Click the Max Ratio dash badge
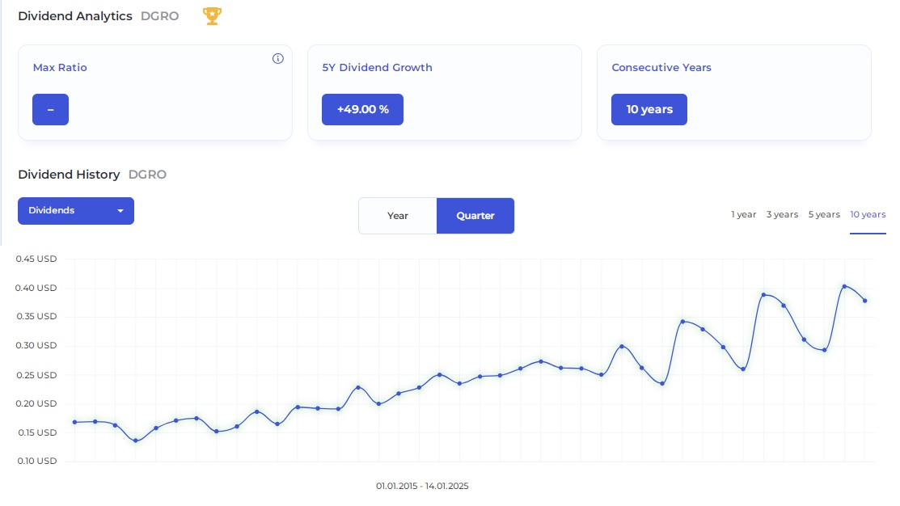Image resolution: width=900 pixels, height=506 pixels. click(x=50, y=110)
